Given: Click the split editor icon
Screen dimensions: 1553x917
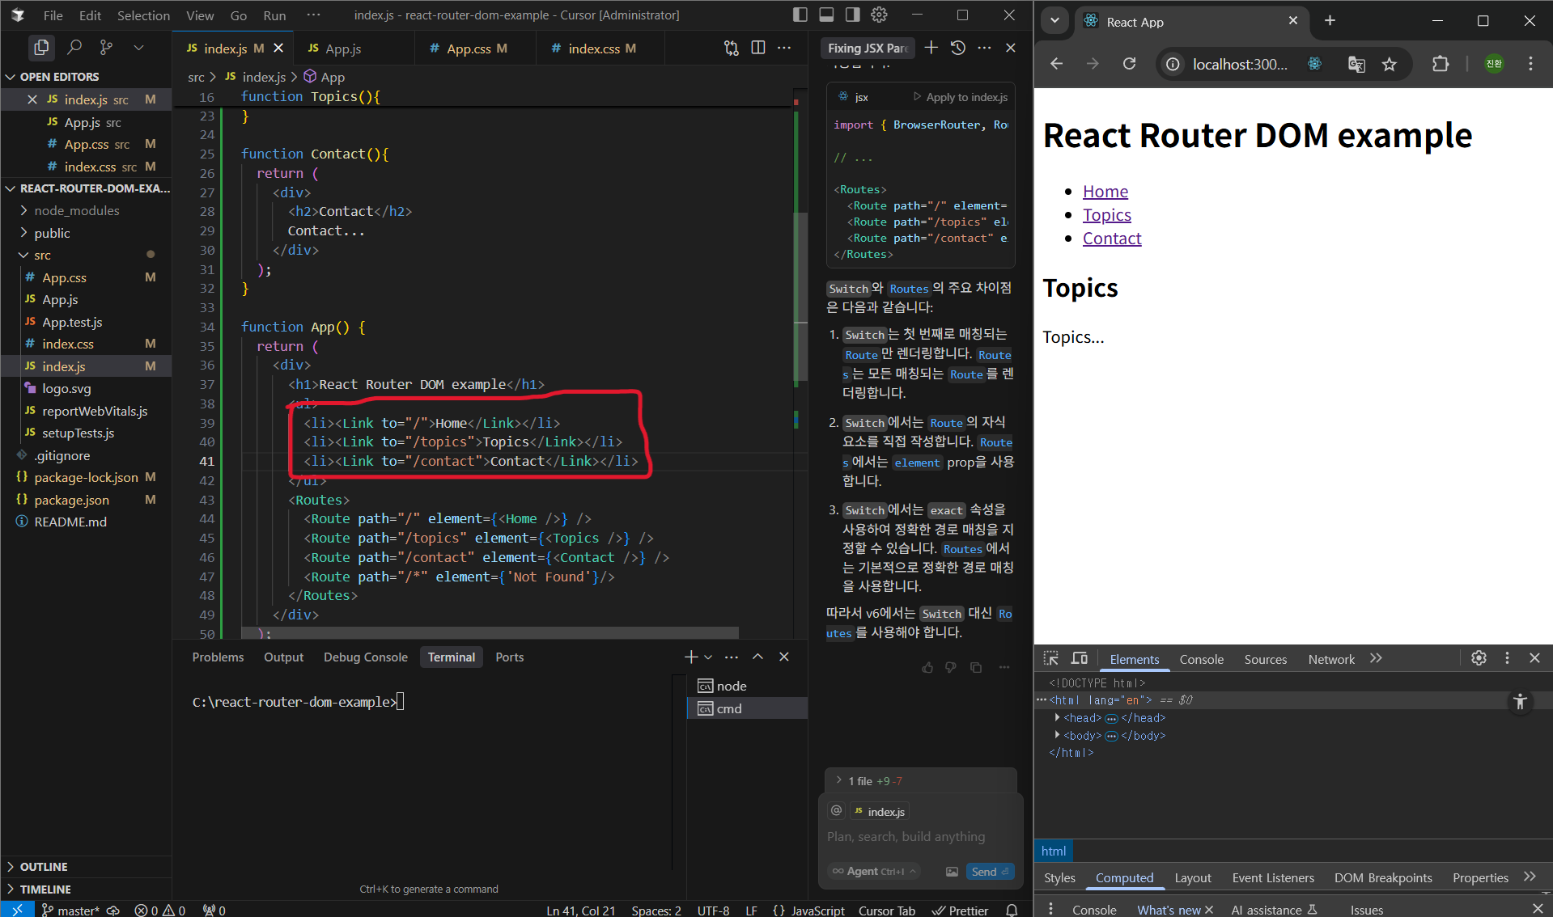Looking at the screenshot, I should pyautogui.click(x=757, y=48).
